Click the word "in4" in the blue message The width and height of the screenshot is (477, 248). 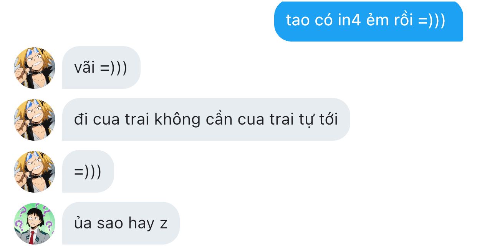tap(349, 20)
